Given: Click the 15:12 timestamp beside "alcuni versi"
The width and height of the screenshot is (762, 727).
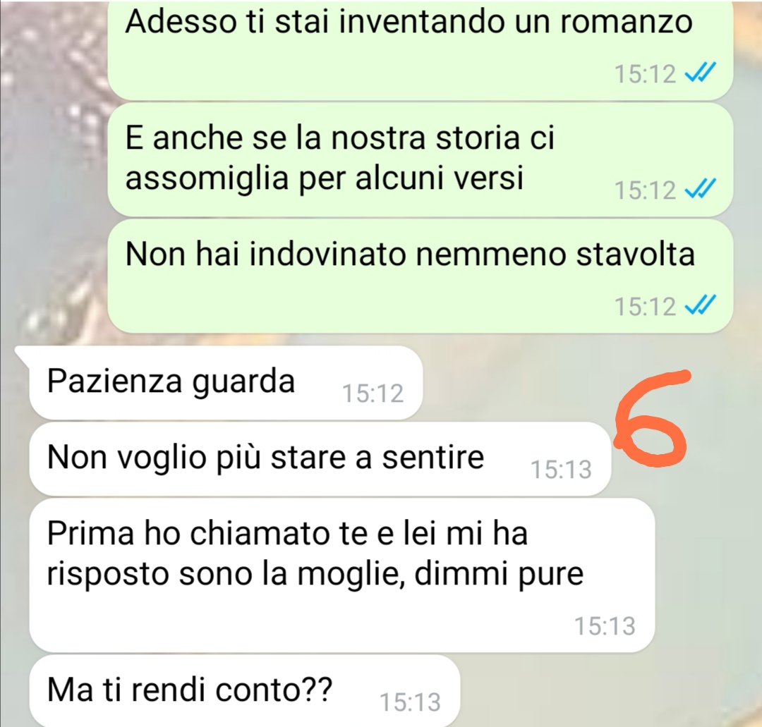Looking at the screenshot, I should pyautogui.click(x=645, y=190).
